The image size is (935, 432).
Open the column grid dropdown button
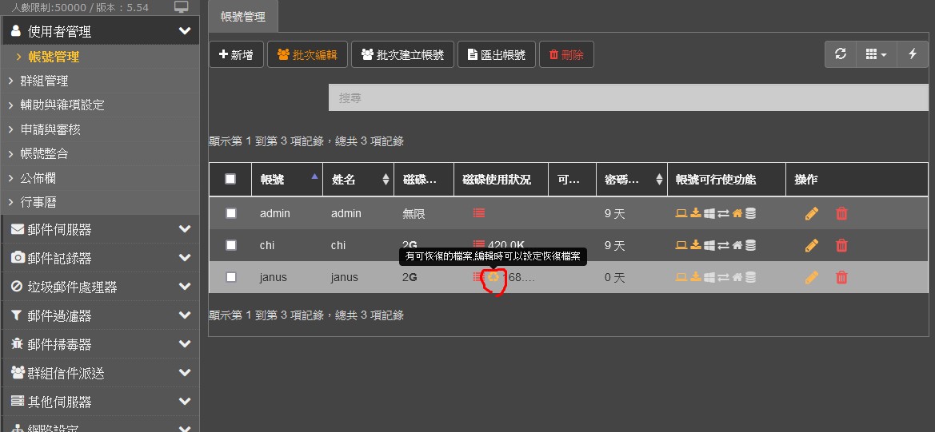click(876, 54)
